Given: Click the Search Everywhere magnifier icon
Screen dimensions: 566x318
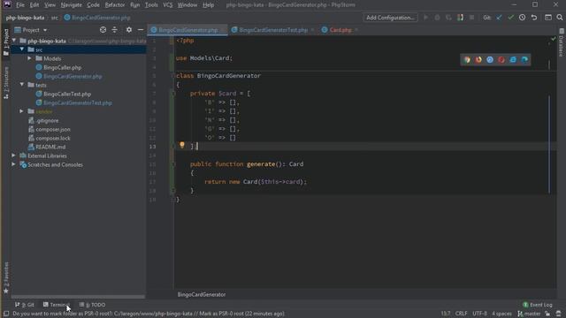Looking at the screenshot, I should [x=560, y=18].
